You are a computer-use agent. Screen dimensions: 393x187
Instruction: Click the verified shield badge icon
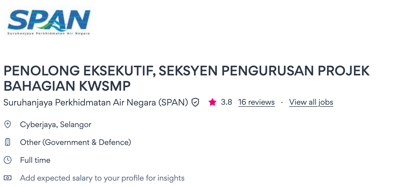[x=195, y=102]
